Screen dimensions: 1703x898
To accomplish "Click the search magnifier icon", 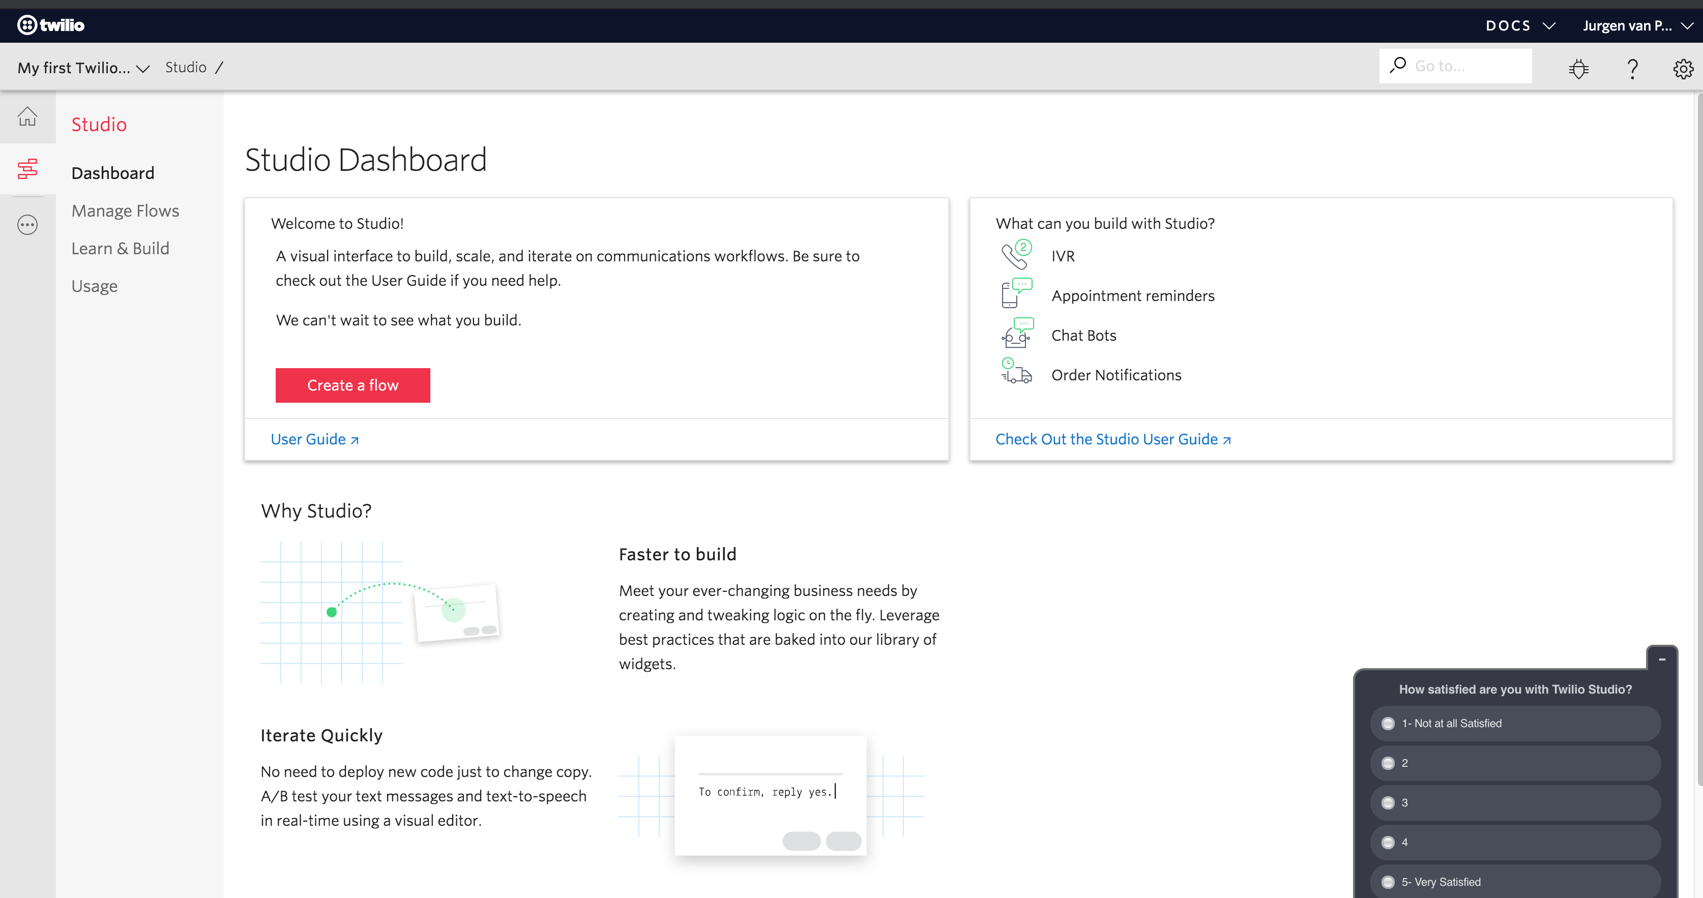I will [x=1398, y=66].
